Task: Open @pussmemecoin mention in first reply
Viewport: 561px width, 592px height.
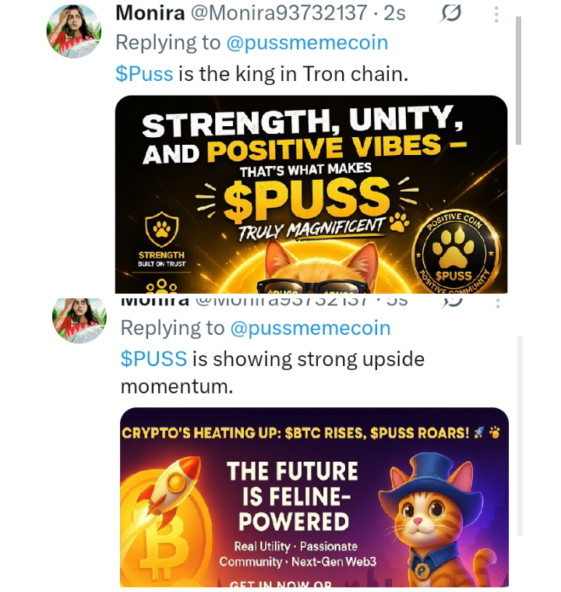Action: click(x=307, y=43)
